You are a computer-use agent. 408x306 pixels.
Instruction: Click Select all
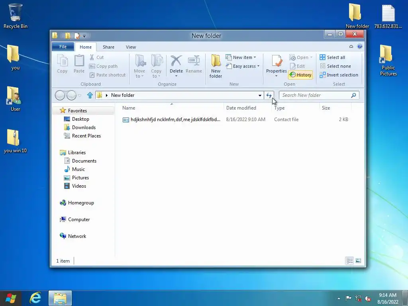[x=332, y=57]
